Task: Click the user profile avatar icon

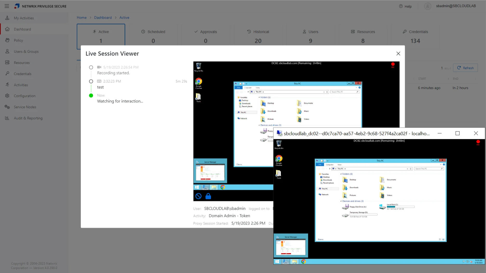Action: point(428,6)
